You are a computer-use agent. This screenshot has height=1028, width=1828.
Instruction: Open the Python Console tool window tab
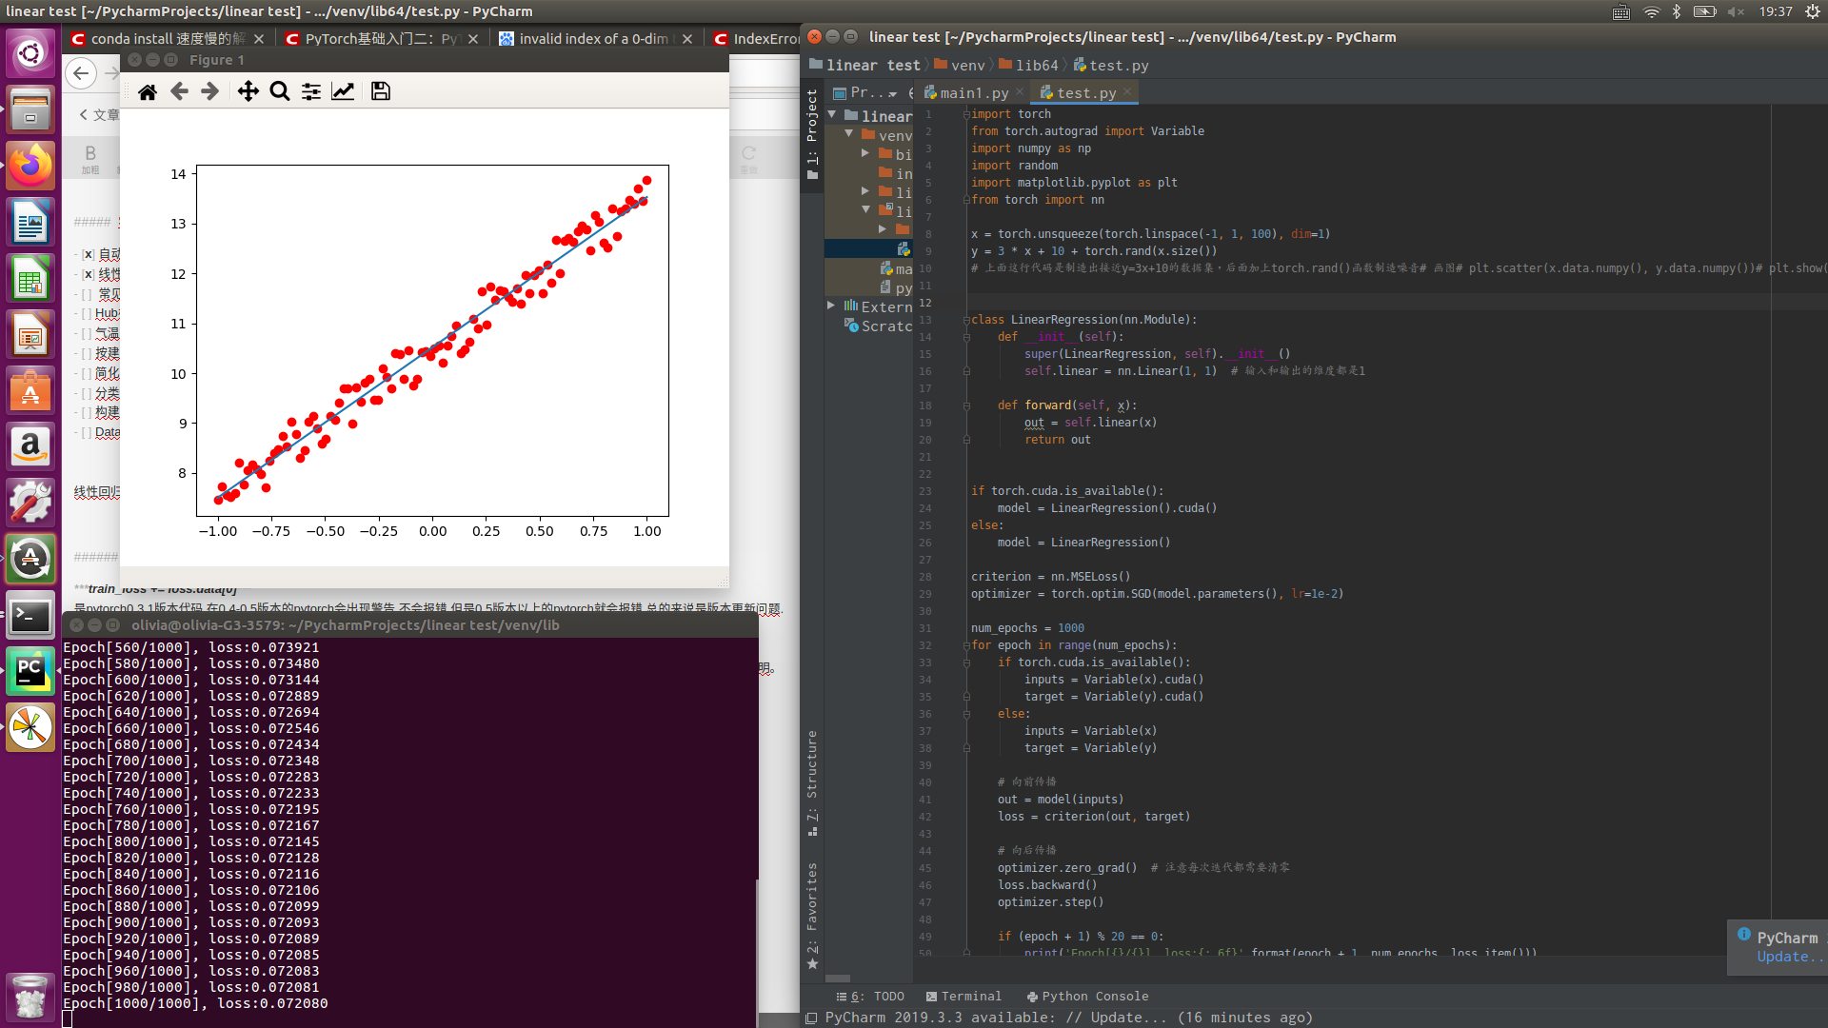pos(1086,997)
